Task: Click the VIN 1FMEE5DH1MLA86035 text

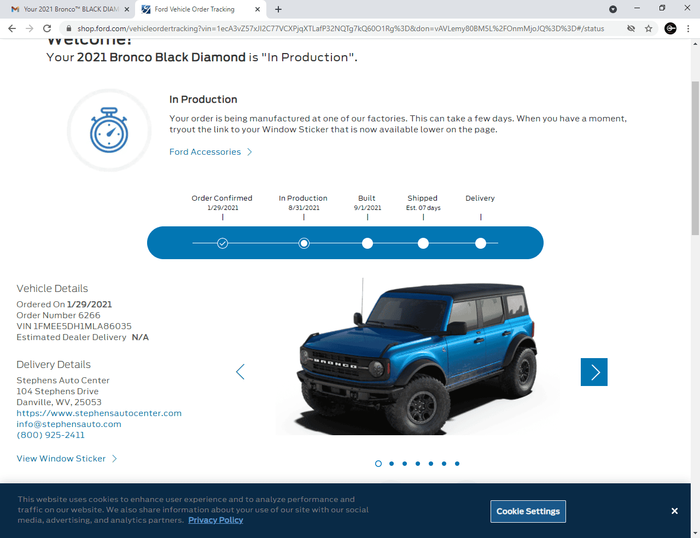Action: (x=74, y=326)
